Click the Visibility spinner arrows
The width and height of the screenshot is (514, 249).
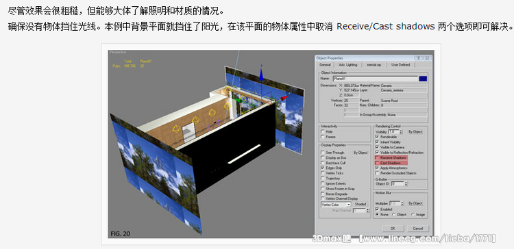click(401, 131)
